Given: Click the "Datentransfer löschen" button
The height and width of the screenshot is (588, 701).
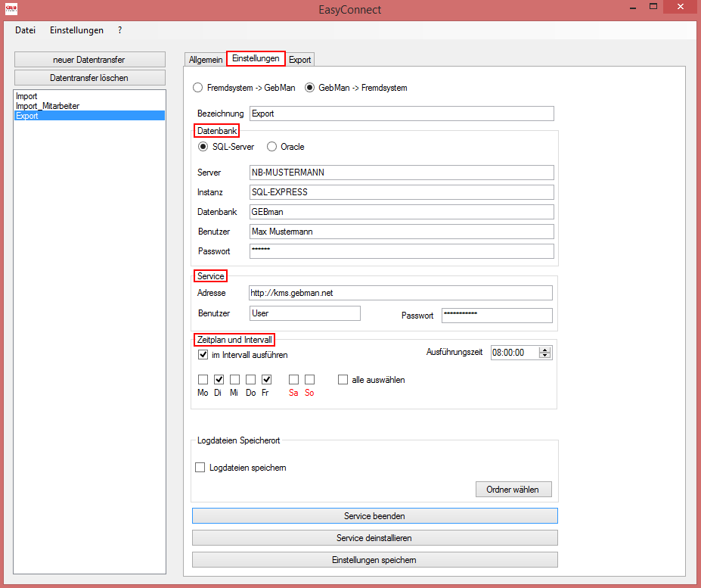Looking at the screenshot, I should [89, 77].
